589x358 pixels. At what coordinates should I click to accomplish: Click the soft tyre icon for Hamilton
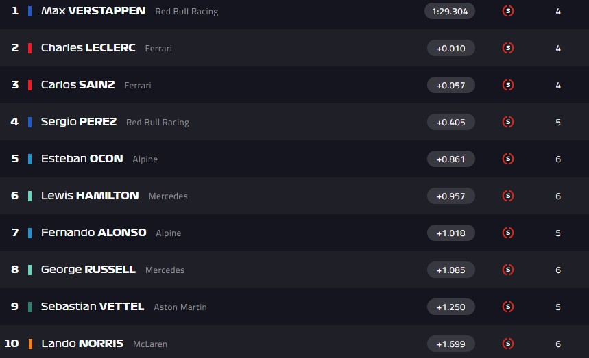tap(508, 196)
